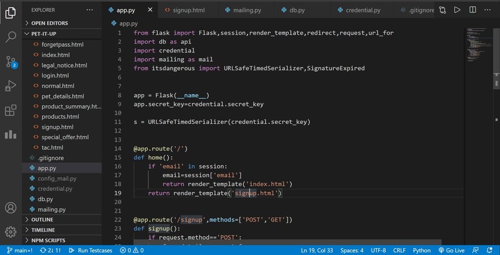Viewport: 500px width, 255px height.
Task: Click Run Testcases in status bar
Action: (x=91, y=250)
